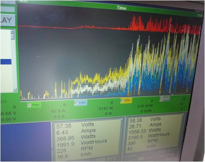Toggle the Amps trace checkbox
205x162 pixels.
(29, 105)
